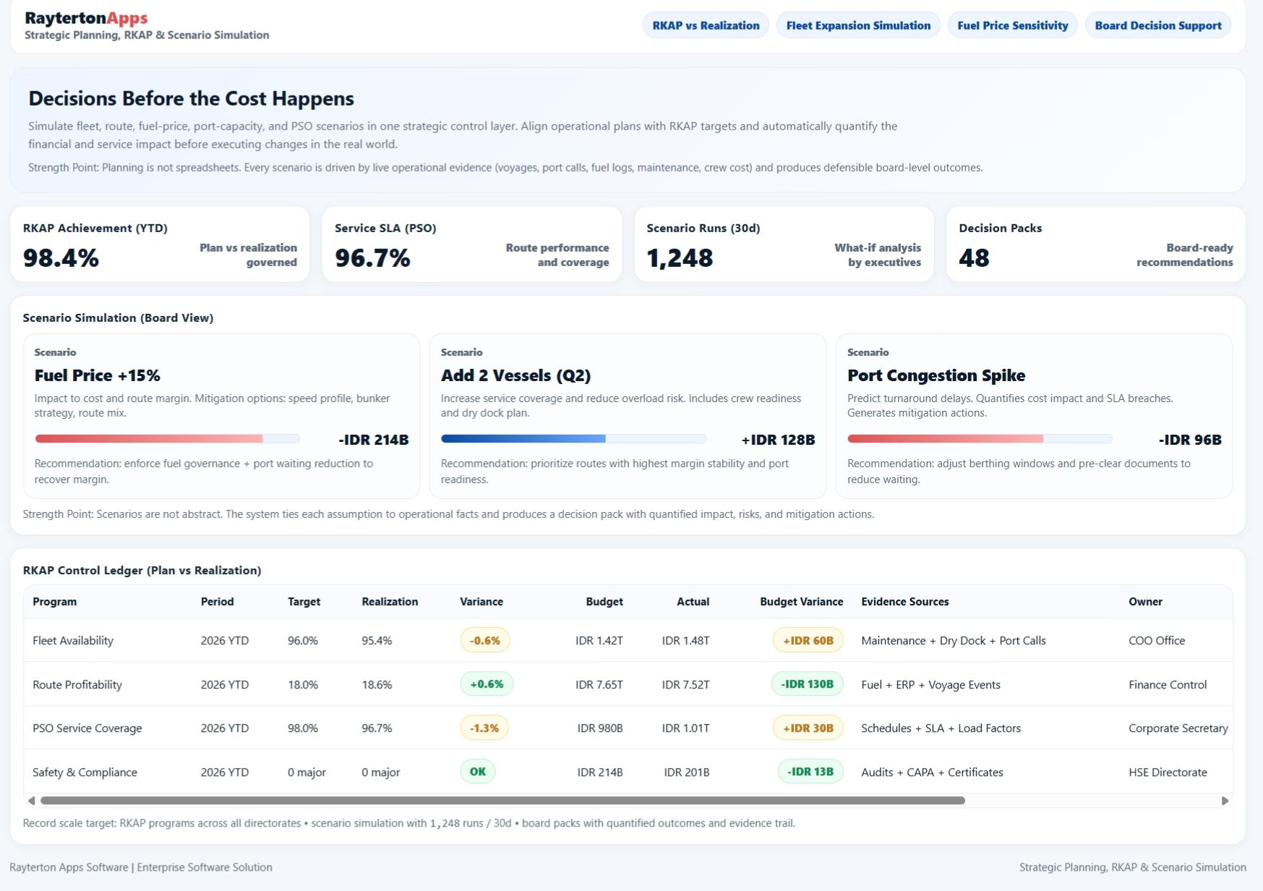
Task: Click the +IDR 60B budget variance badge
Action: tap(808, 641)
